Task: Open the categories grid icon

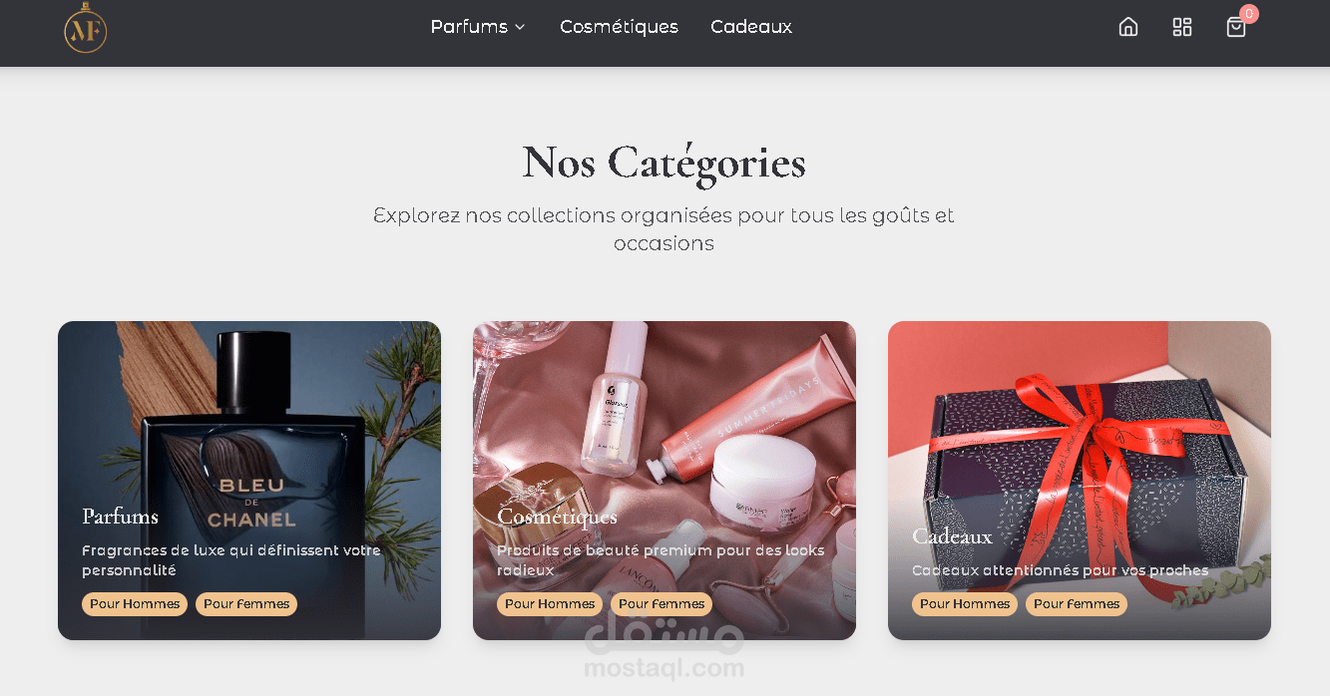Action: (1182, 27)
